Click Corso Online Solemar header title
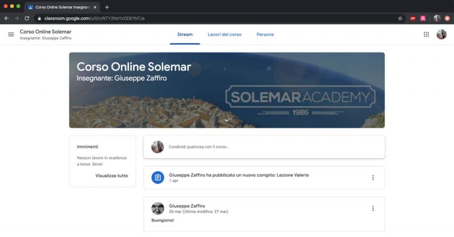The image size is (454, 237). (x=46, y=32)
